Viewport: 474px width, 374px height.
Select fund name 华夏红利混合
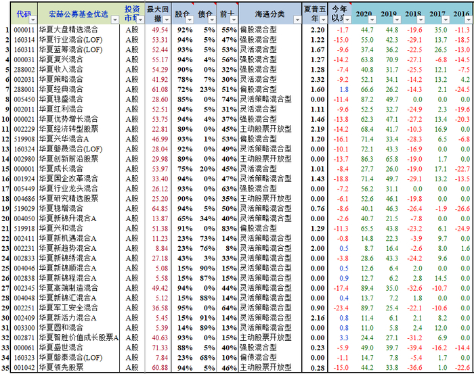61,110
